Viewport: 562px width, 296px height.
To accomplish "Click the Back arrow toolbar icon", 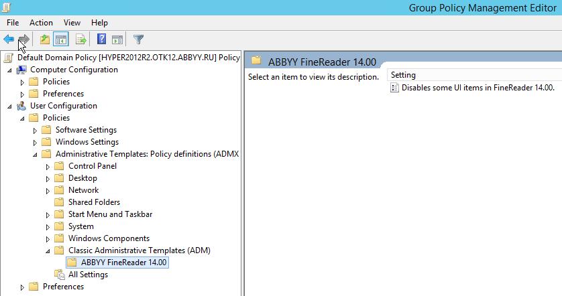I will click(9, 39).
